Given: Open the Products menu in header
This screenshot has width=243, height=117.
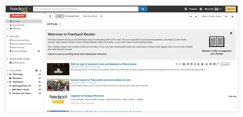Looking at the screenshot, I should click(193, 9).
